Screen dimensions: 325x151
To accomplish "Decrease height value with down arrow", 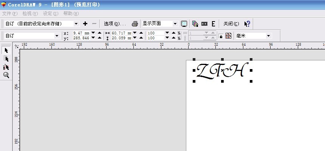I will coord(135,38).
